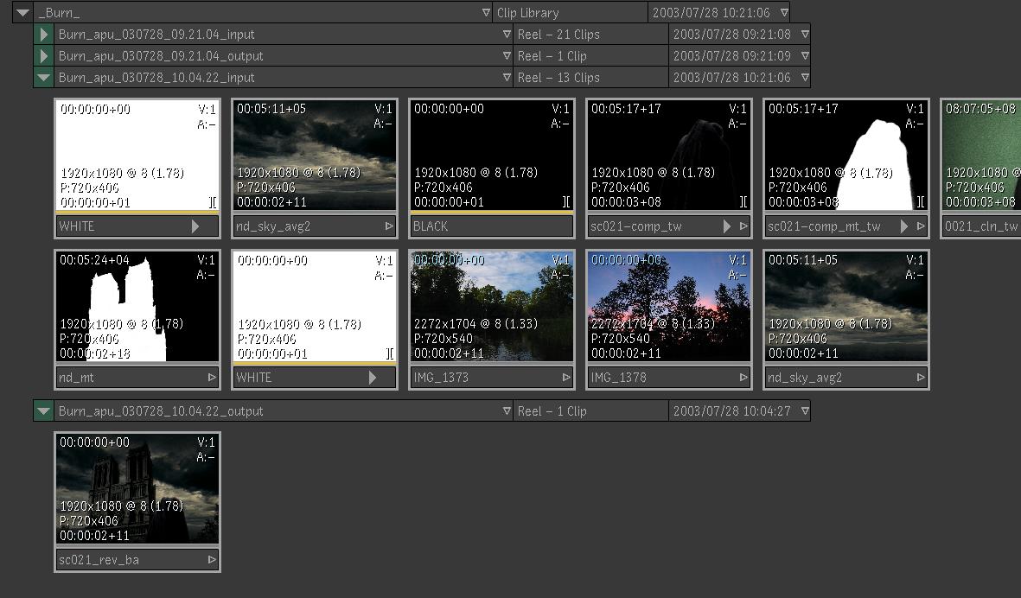Collapse the _Burn_ clip library
1021x598 pixels.
[x=22, y=12]
